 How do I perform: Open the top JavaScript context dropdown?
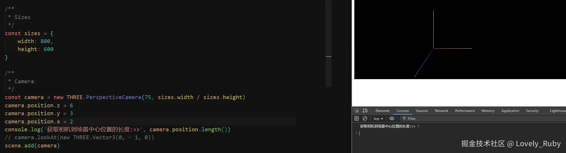click(x=378, y=119)
